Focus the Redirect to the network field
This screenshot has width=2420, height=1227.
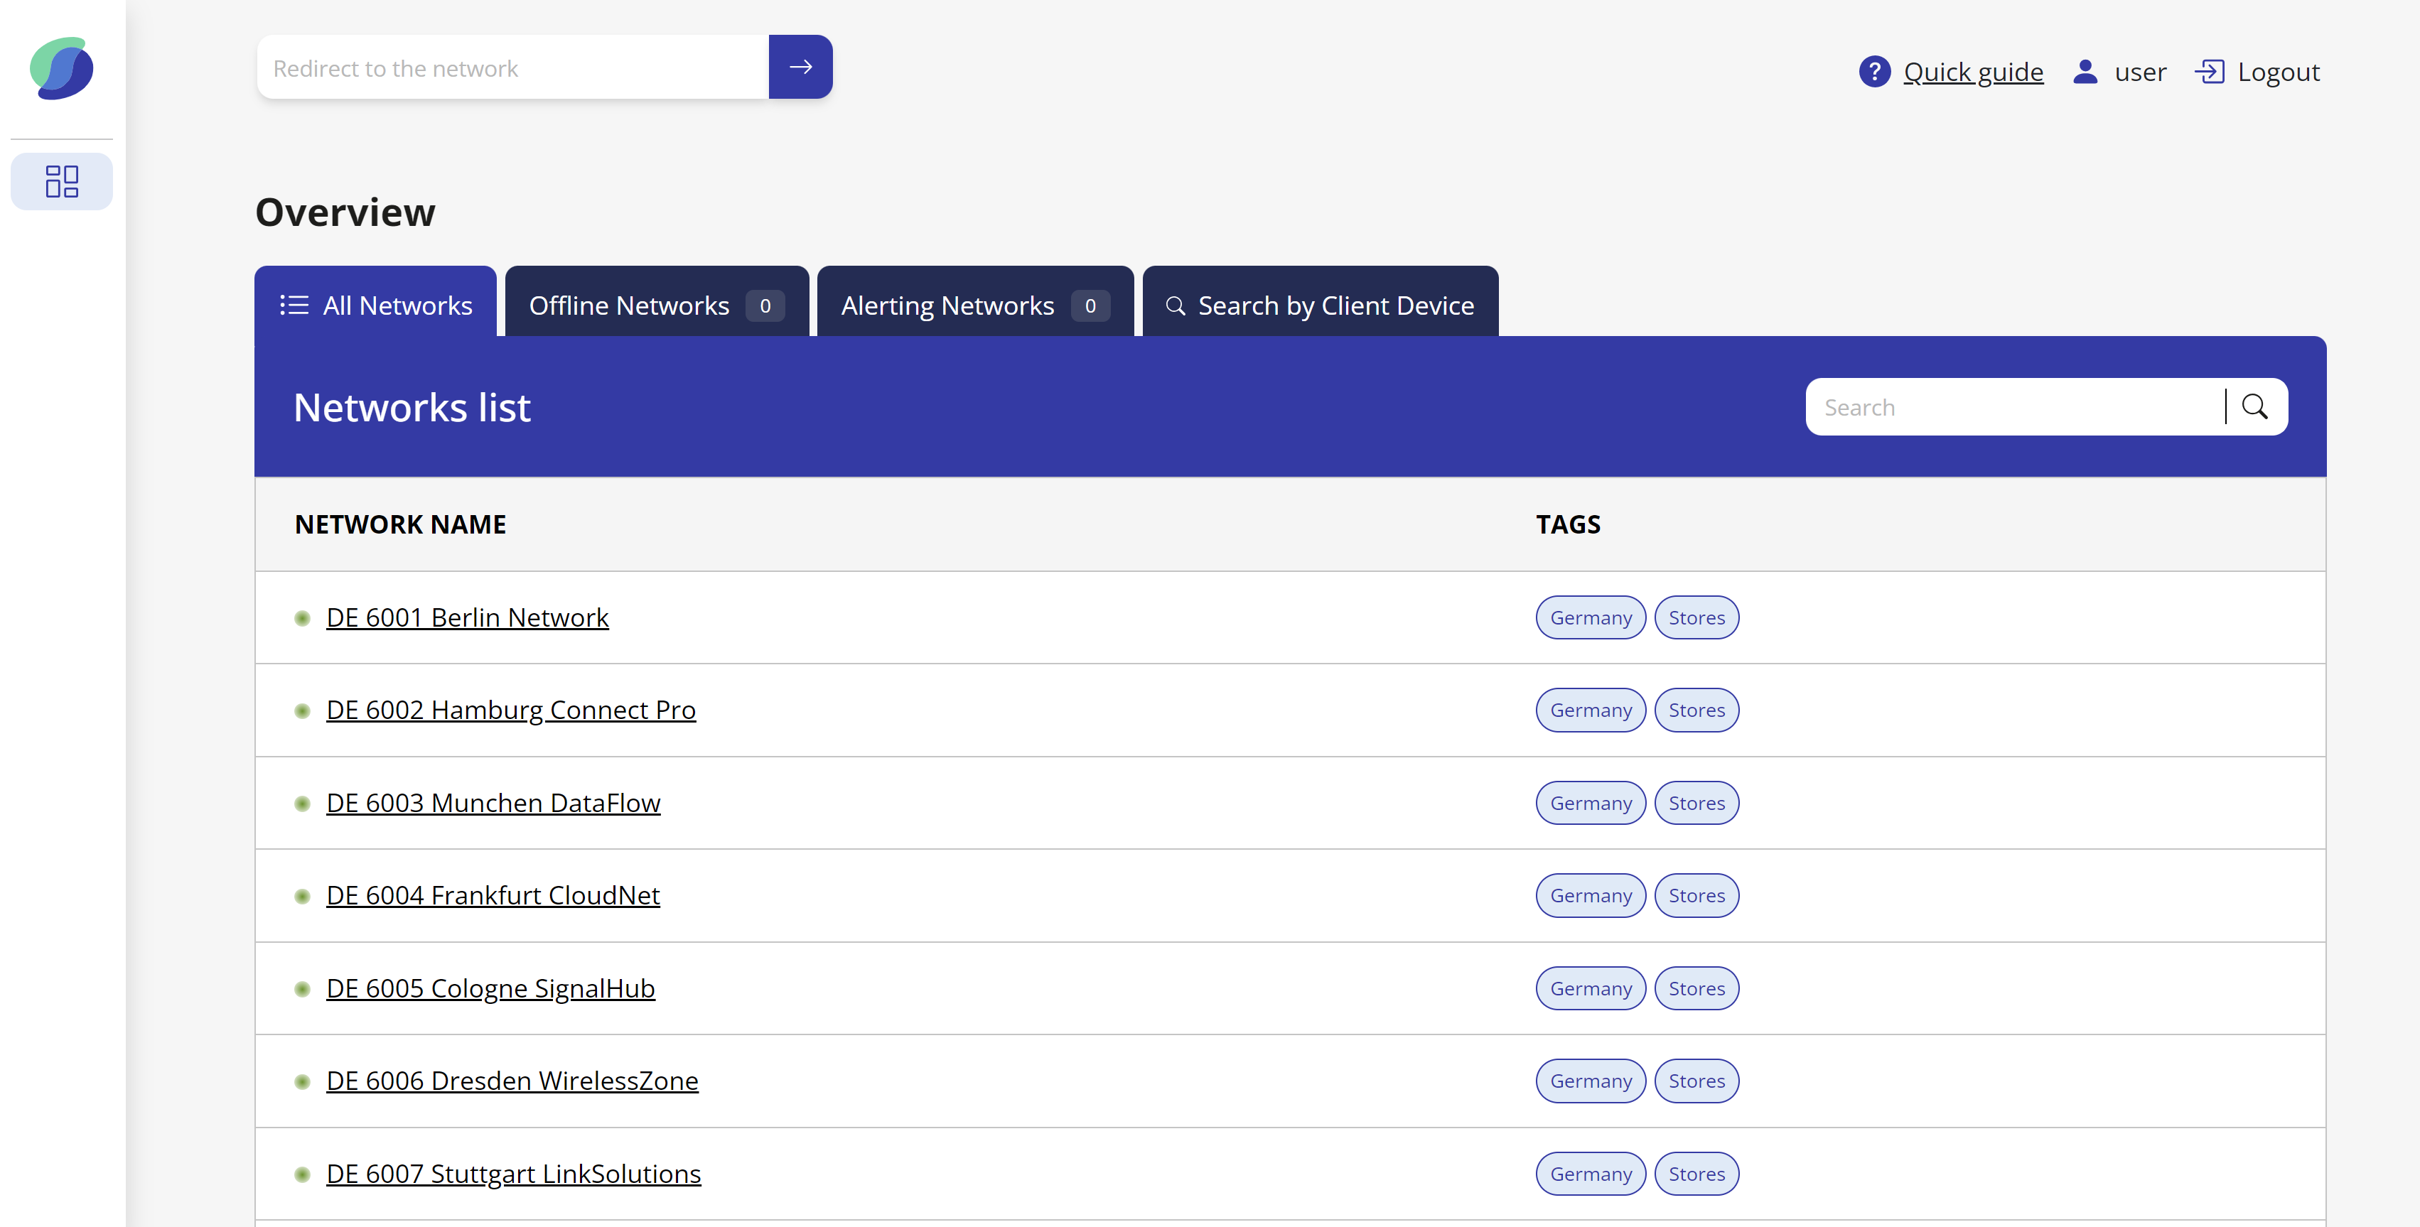(x=512, y=68)
